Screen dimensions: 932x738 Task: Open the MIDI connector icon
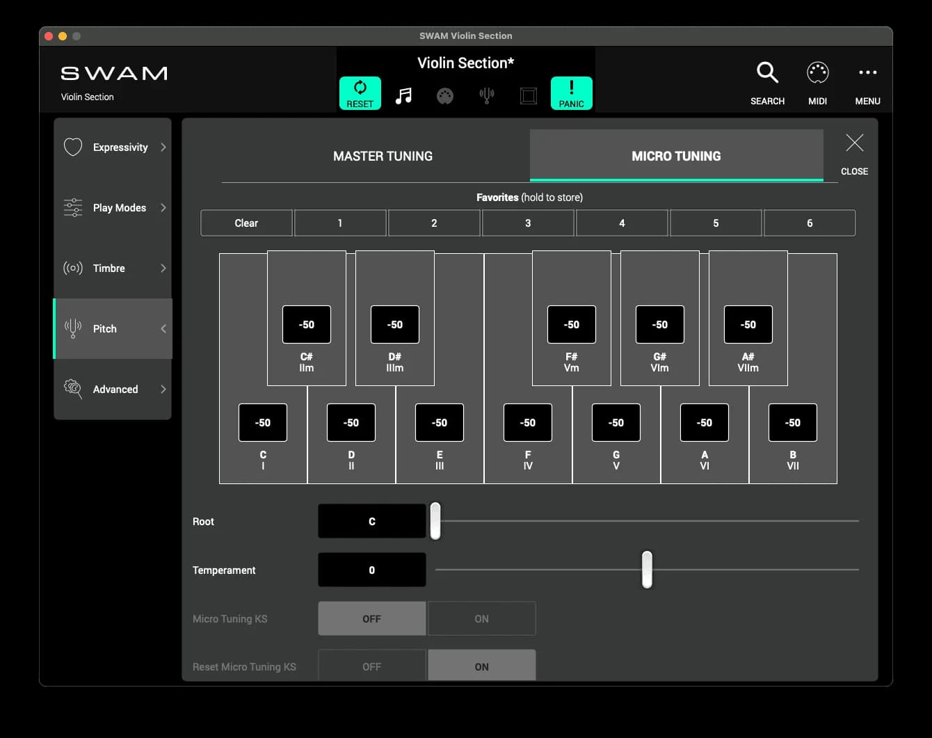pyautogui.click(x=817, y=73)
